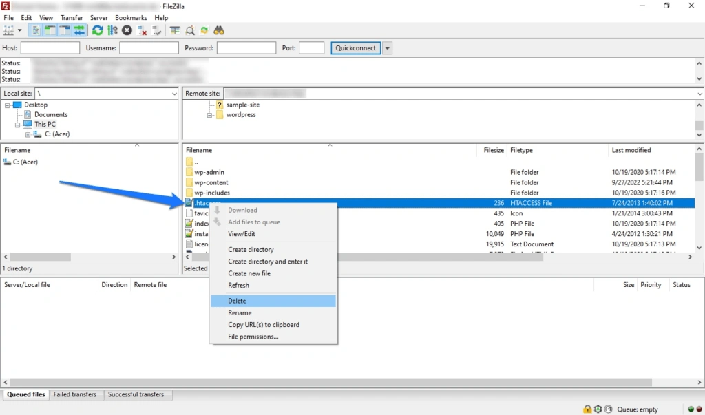Click the Disconnect from server icon
This screenshot has width=705, height=415.
coord(143,30)
